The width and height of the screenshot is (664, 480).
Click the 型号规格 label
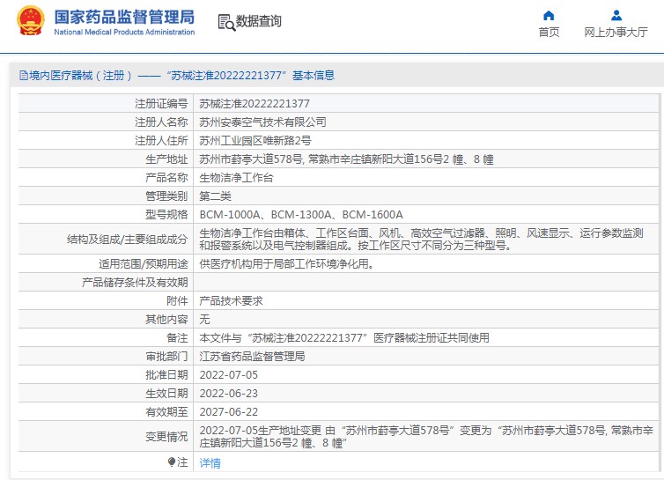pyautogui.click(x=166, y=215)
